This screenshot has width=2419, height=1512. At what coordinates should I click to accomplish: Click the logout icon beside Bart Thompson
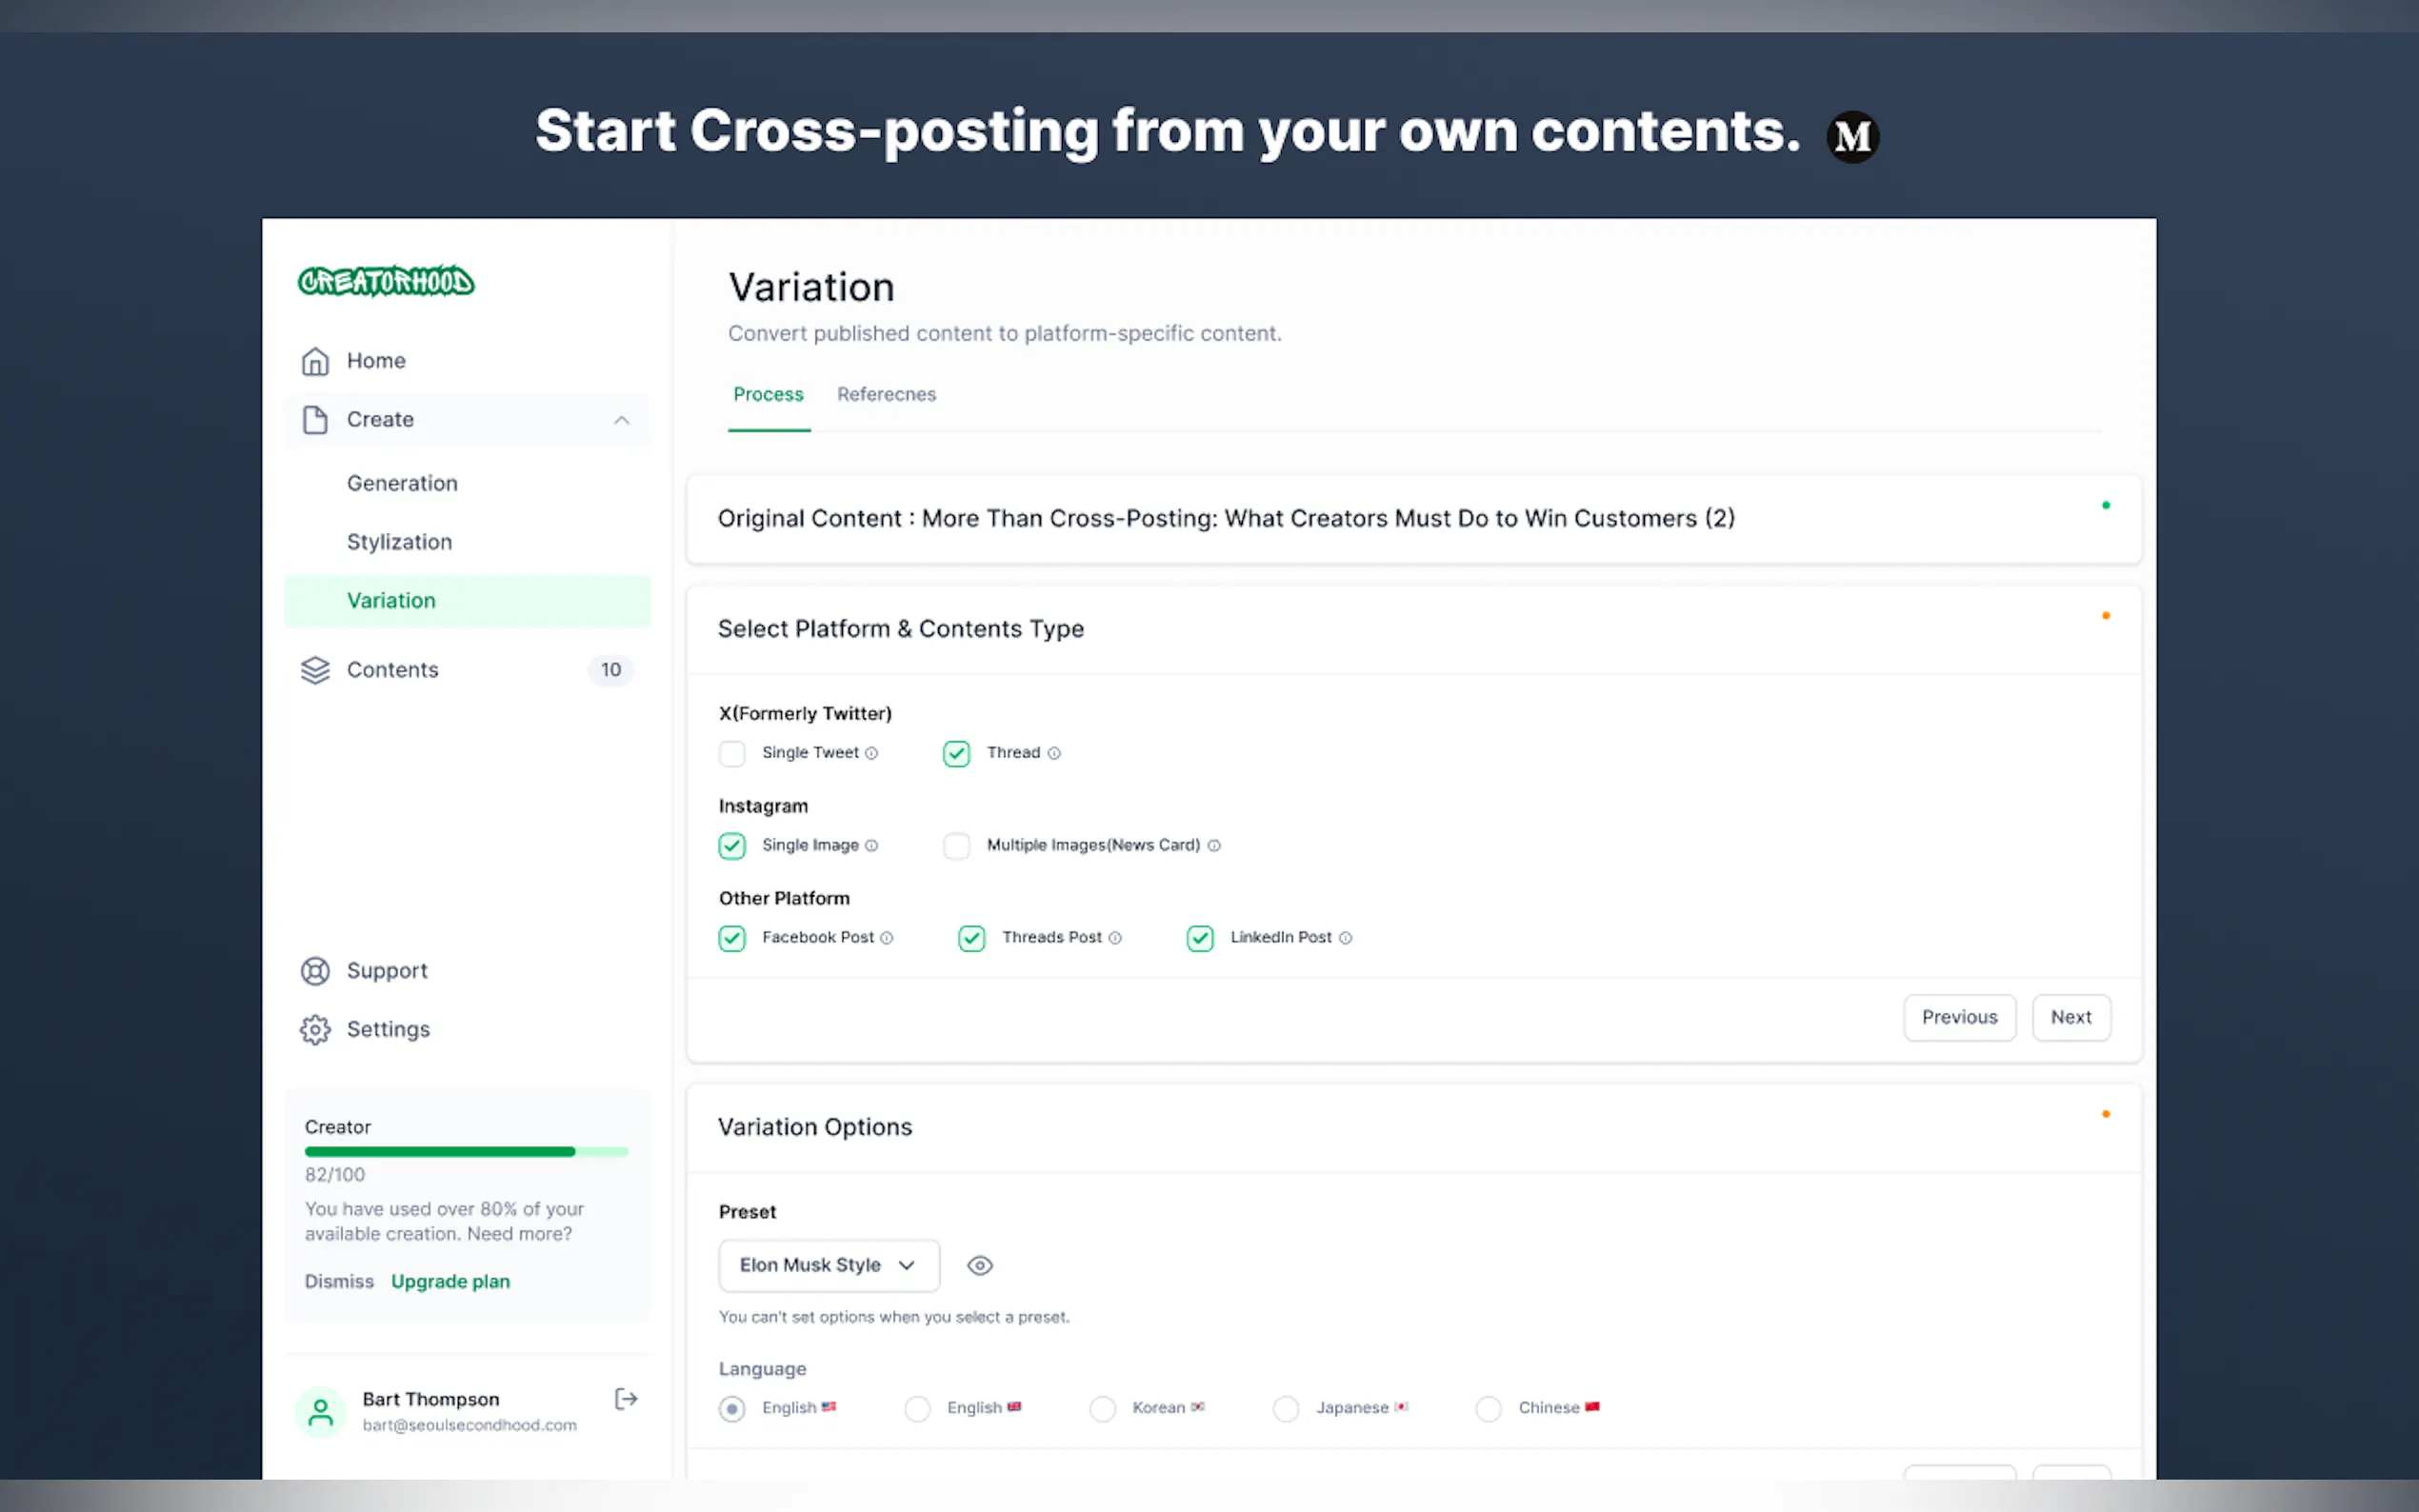point(626,1399)
